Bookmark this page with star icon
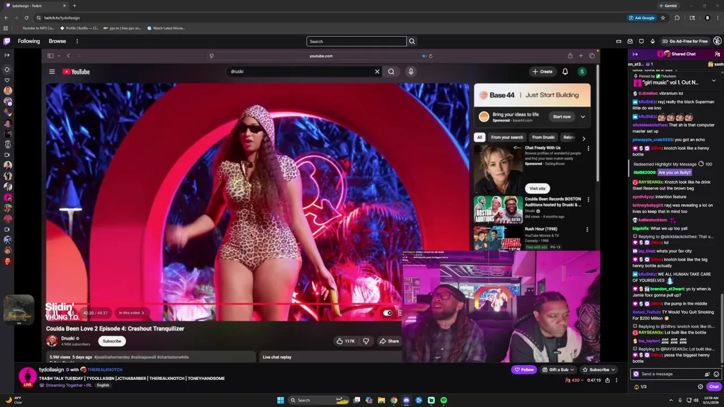The width and height of the screenshot is (724, 407). (x=663, y=18)
